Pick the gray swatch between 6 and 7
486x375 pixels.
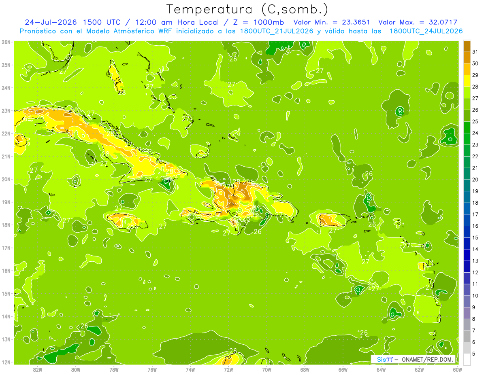point(467,336)
